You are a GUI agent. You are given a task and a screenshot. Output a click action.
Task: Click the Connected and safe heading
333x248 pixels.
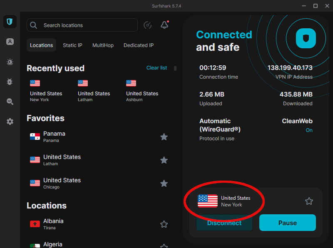(x=224, y=41)
